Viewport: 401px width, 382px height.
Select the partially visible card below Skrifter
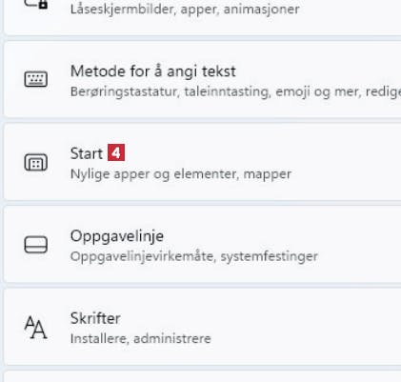coord(202,376)
